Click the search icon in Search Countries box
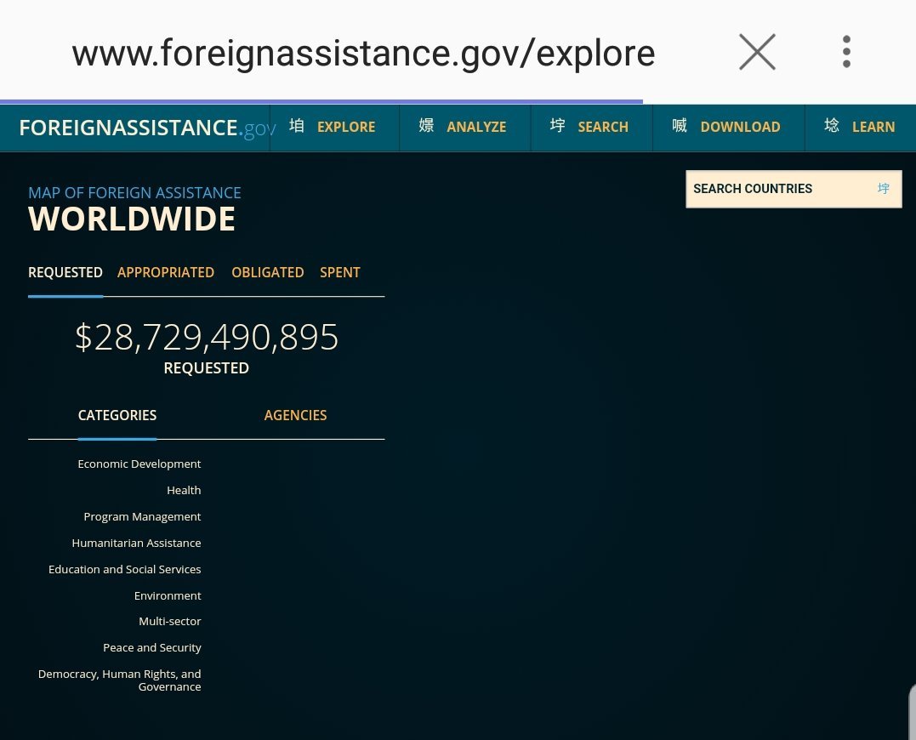 pyautogui.click(x=884, y=189)
